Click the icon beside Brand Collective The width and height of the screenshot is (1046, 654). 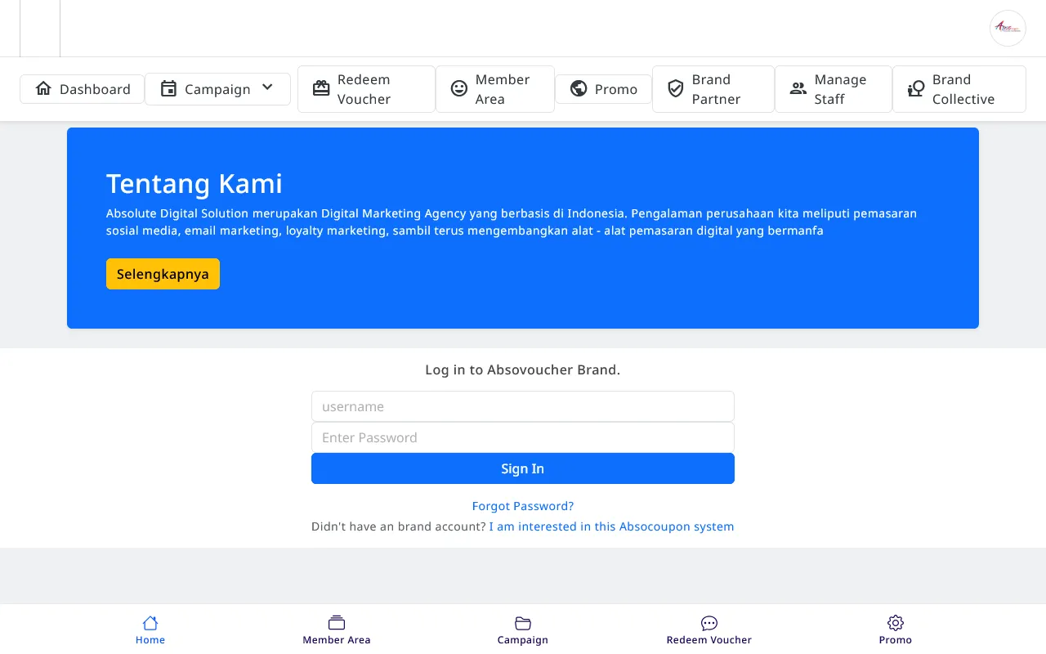916,89
